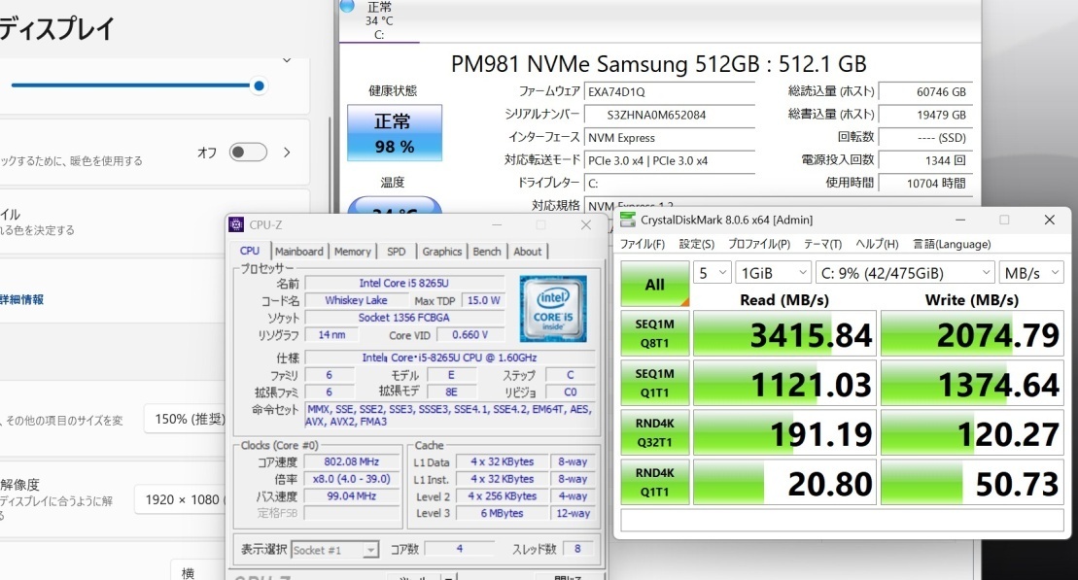Click the green All benchmark button
This screenshot has width=1078, height=580.
coord(654,284)
